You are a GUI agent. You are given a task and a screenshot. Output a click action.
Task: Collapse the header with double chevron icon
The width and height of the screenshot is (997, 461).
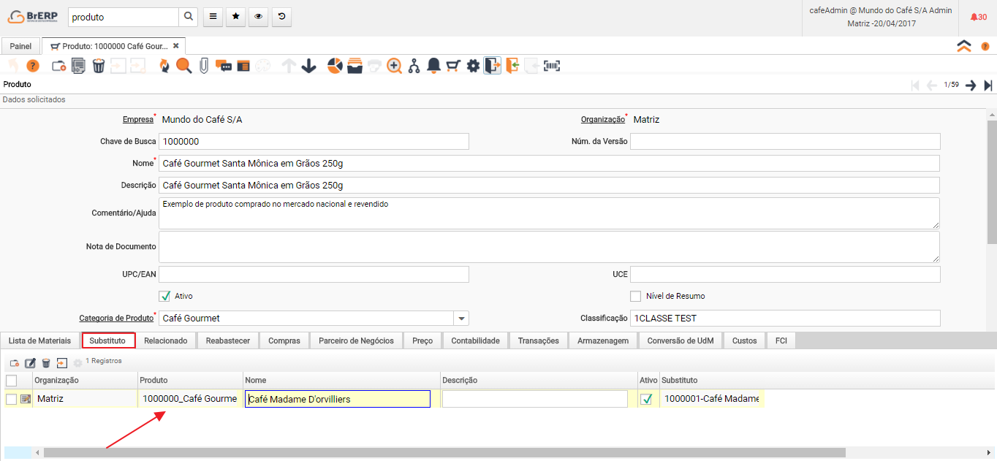pos(963,45)
